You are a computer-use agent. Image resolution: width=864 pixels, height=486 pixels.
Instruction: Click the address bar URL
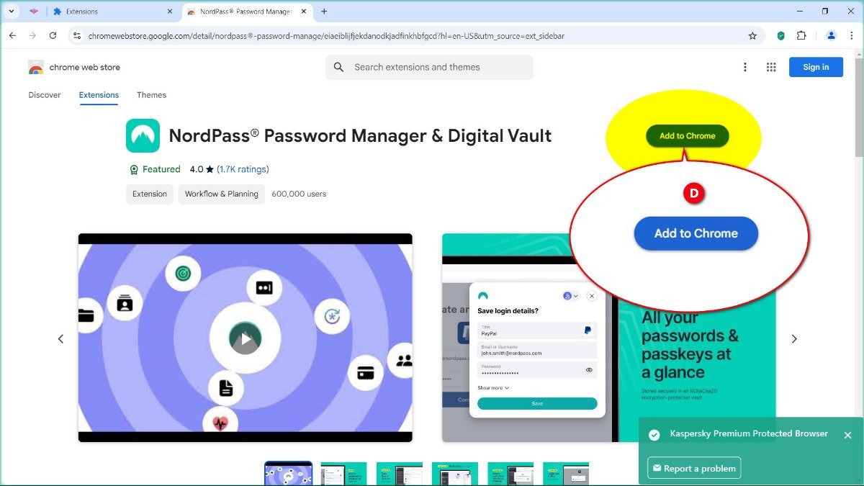coord(326,35)
